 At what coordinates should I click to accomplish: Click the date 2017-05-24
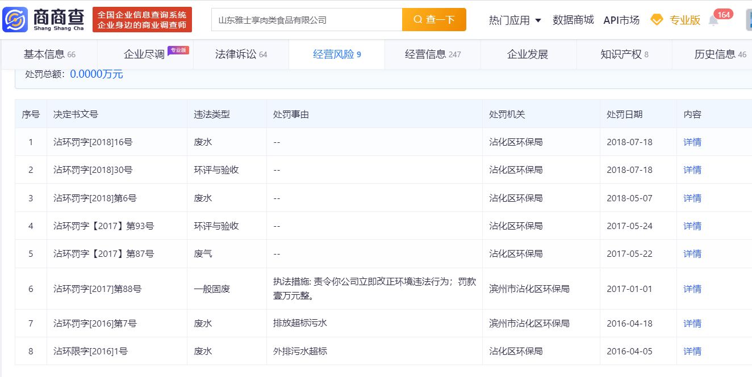click(x=629, y=226)
